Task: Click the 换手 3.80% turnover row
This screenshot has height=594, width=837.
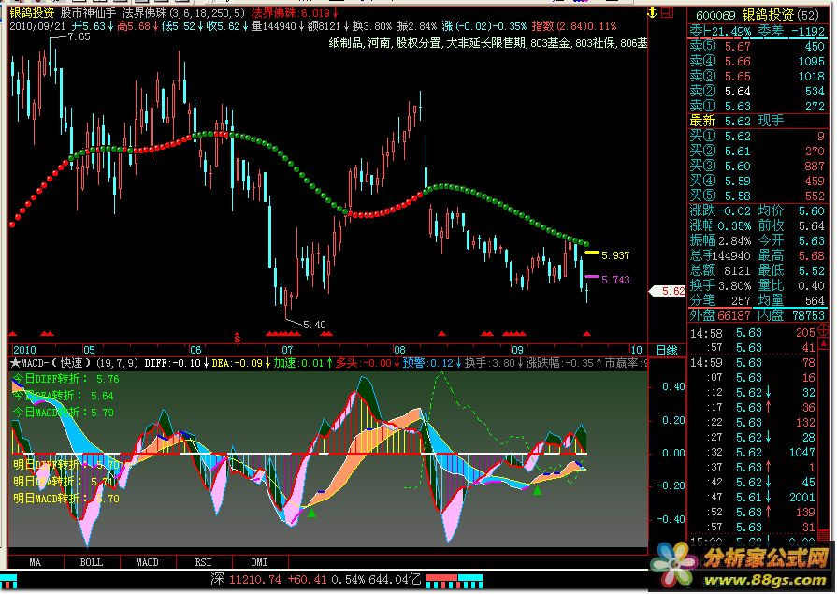Action: [x=720, y=286]
